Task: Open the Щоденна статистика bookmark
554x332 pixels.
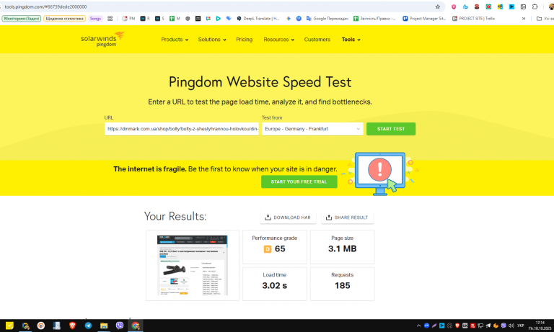Action: [x=64, y=18]
